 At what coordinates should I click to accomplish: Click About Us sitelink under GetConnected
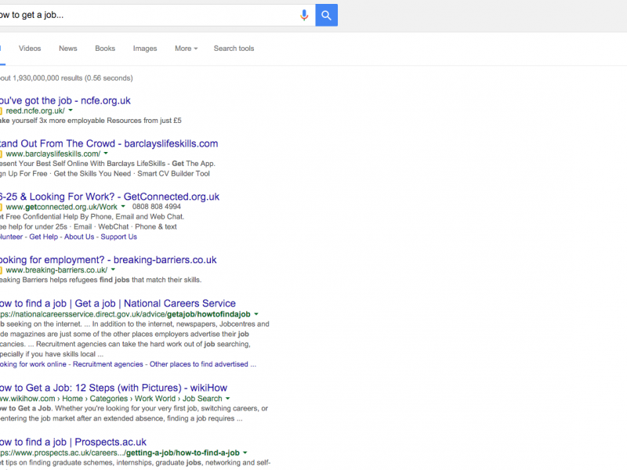click(x=79, y=237)
